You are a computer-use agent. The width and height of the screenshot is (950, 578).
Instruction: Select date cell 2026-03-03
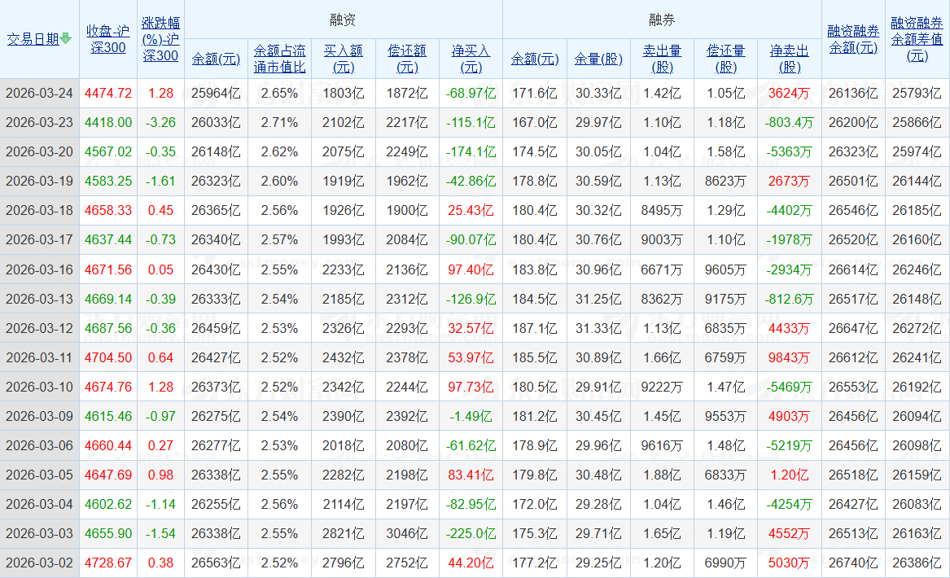(39, 534)
